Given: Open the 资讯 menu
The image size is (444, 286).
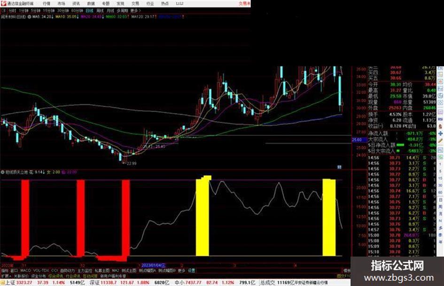Looking at the screenshot, I should pyautogui.click(x=76, y=4).
